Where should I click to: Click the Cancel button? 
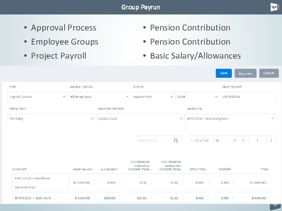pos(269,73)
